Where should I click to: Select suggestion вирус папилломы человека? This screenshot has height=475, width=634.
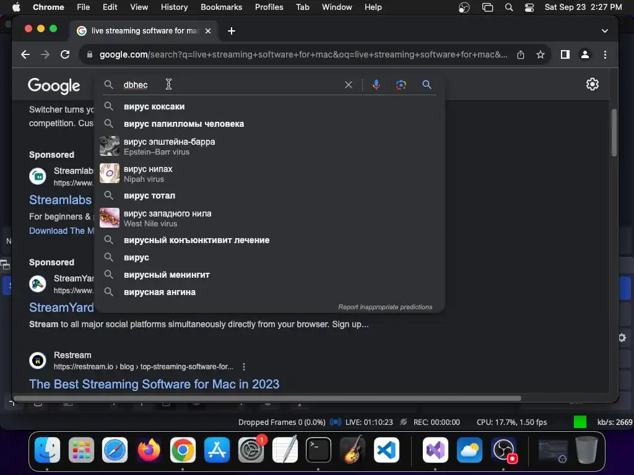coord(269,124)
